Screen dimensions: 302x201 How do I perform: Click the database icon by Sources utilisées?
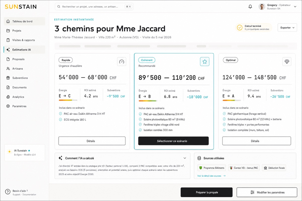tap(199, 158)
